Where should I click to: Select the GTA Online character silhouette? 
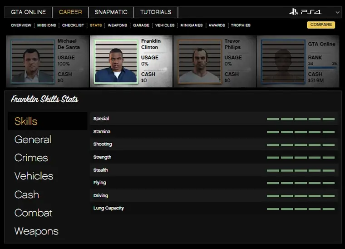coord(283,62)
